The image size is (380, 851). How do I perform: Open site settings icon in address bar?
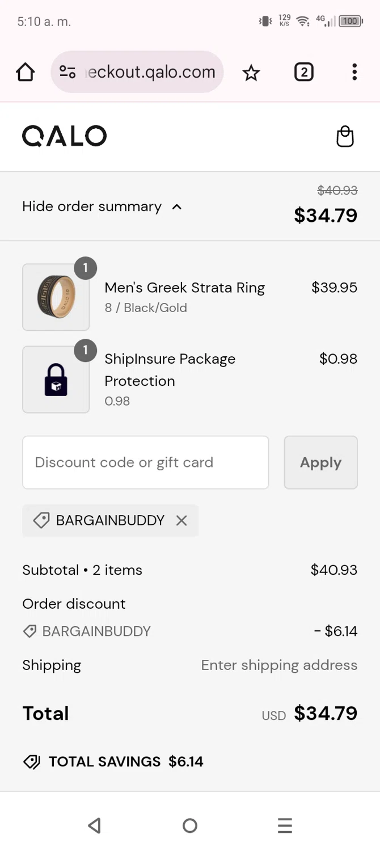tap(67, 72)
